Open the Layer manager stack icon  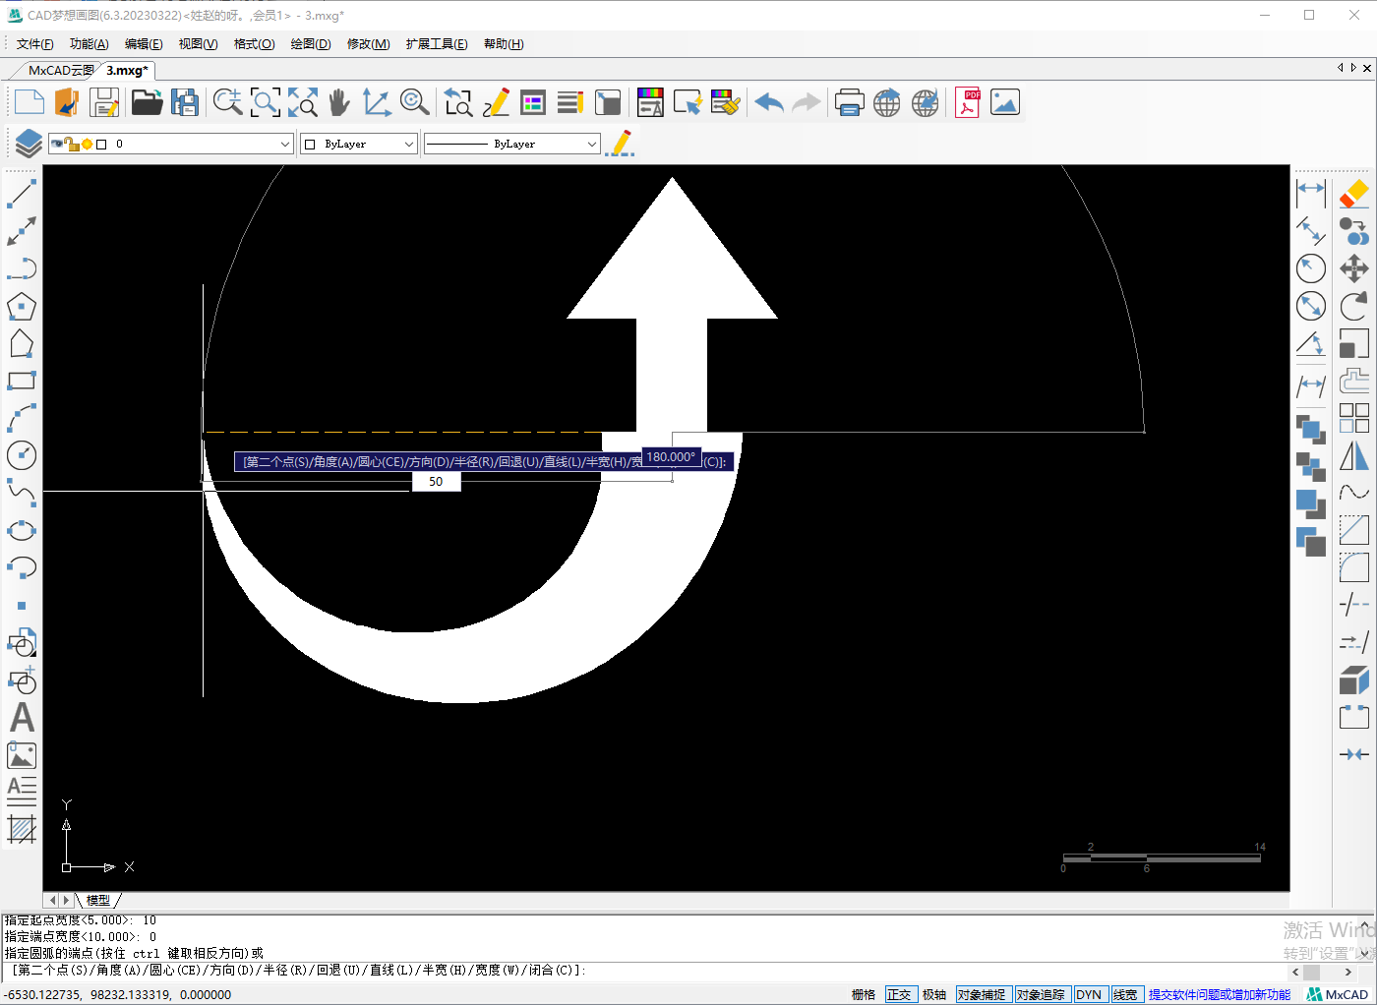[x=29, y=144]
